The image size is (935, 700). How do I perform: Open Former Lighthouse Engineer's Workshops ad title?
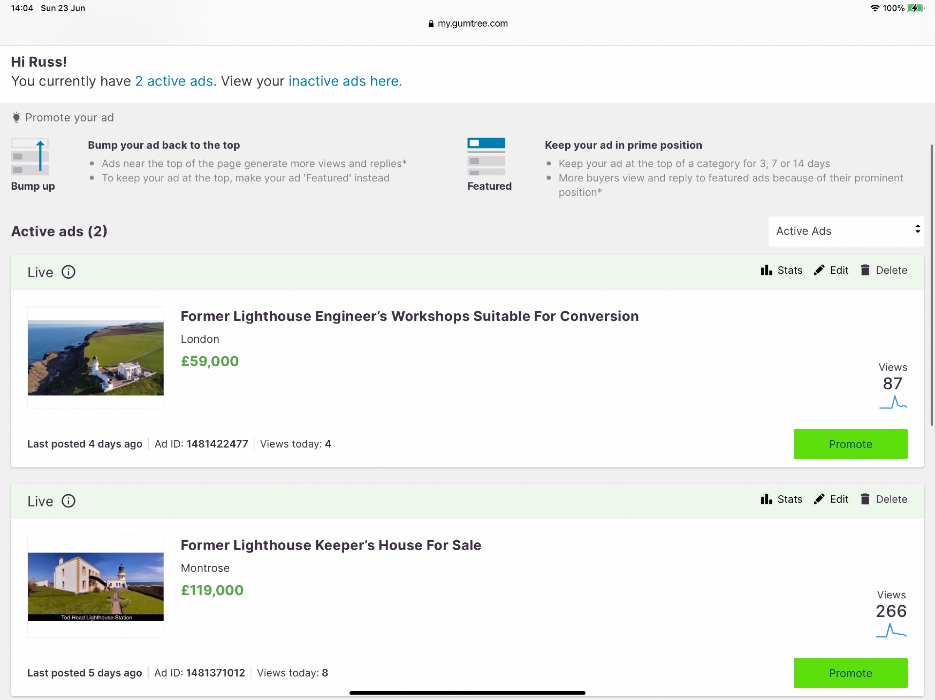[410, 316]
